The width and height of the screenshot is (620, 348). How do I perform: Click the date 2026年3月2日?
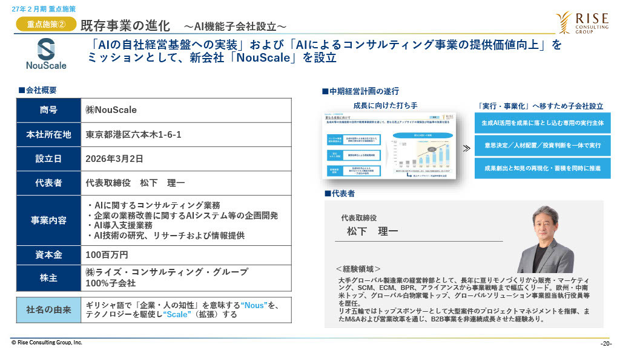[114, 159]
